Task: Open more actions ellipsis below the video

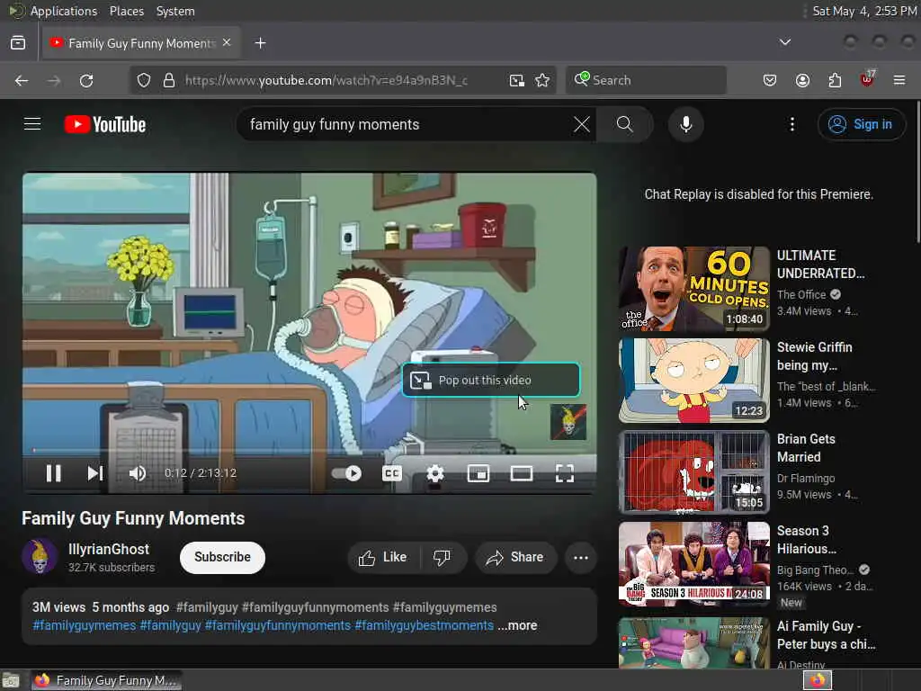Action: point(580,557)
